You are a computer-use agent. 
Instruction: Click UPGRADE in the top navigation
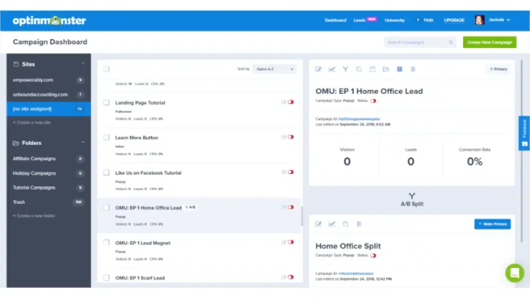454,20
